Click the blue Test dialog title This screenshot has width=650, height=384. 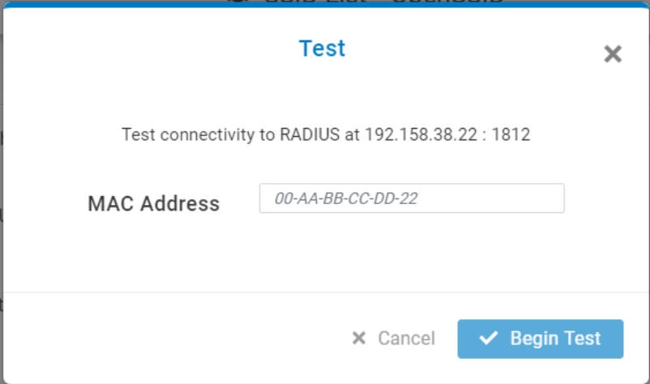coord(322,48)
